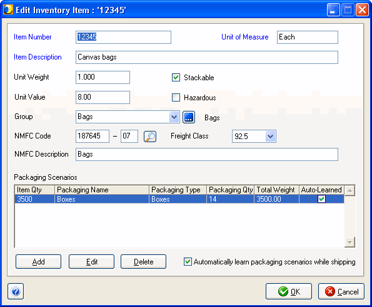Expand the Group dropdown list
This screenshot has width=372, height=307.
(174, 117)
